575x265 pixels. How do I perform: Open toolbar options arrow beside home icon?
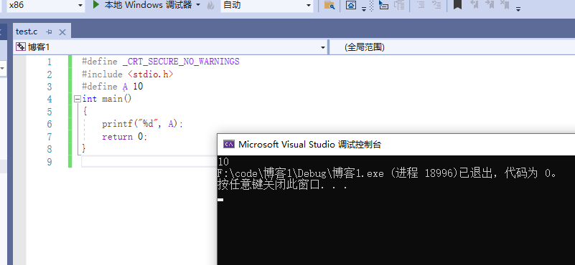coord(364,9)
